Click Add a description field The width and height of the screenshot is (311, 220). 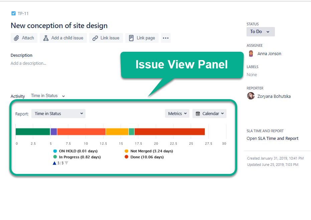pyautogui.click(x=28, y=63)
